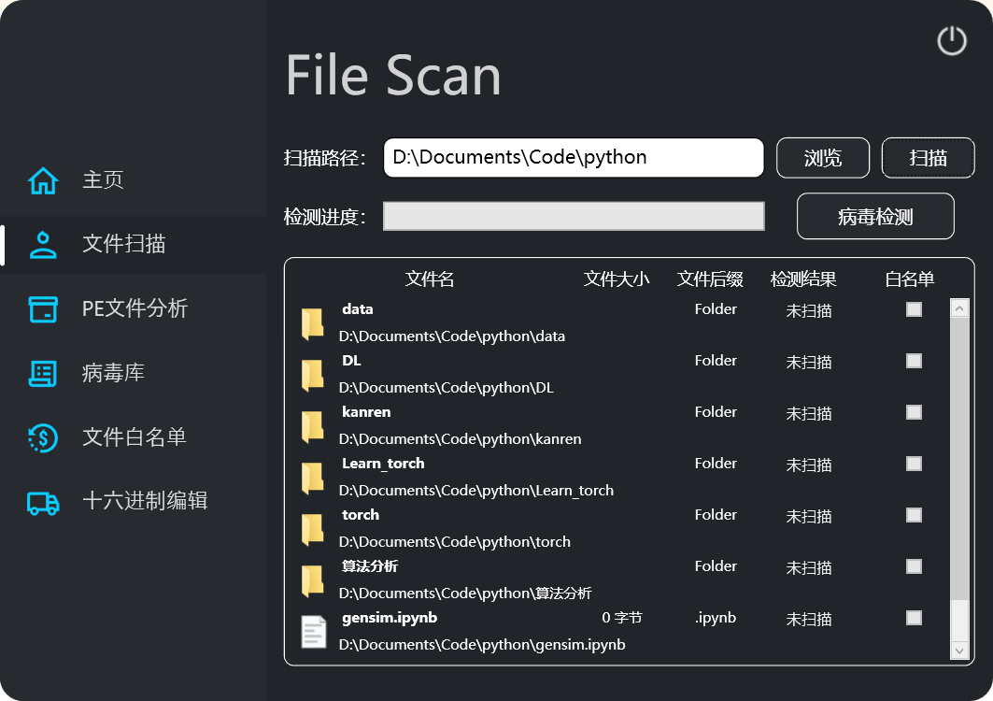Tick the whitelist checkbox for data folder
The image size is (993, 701).
914,309
